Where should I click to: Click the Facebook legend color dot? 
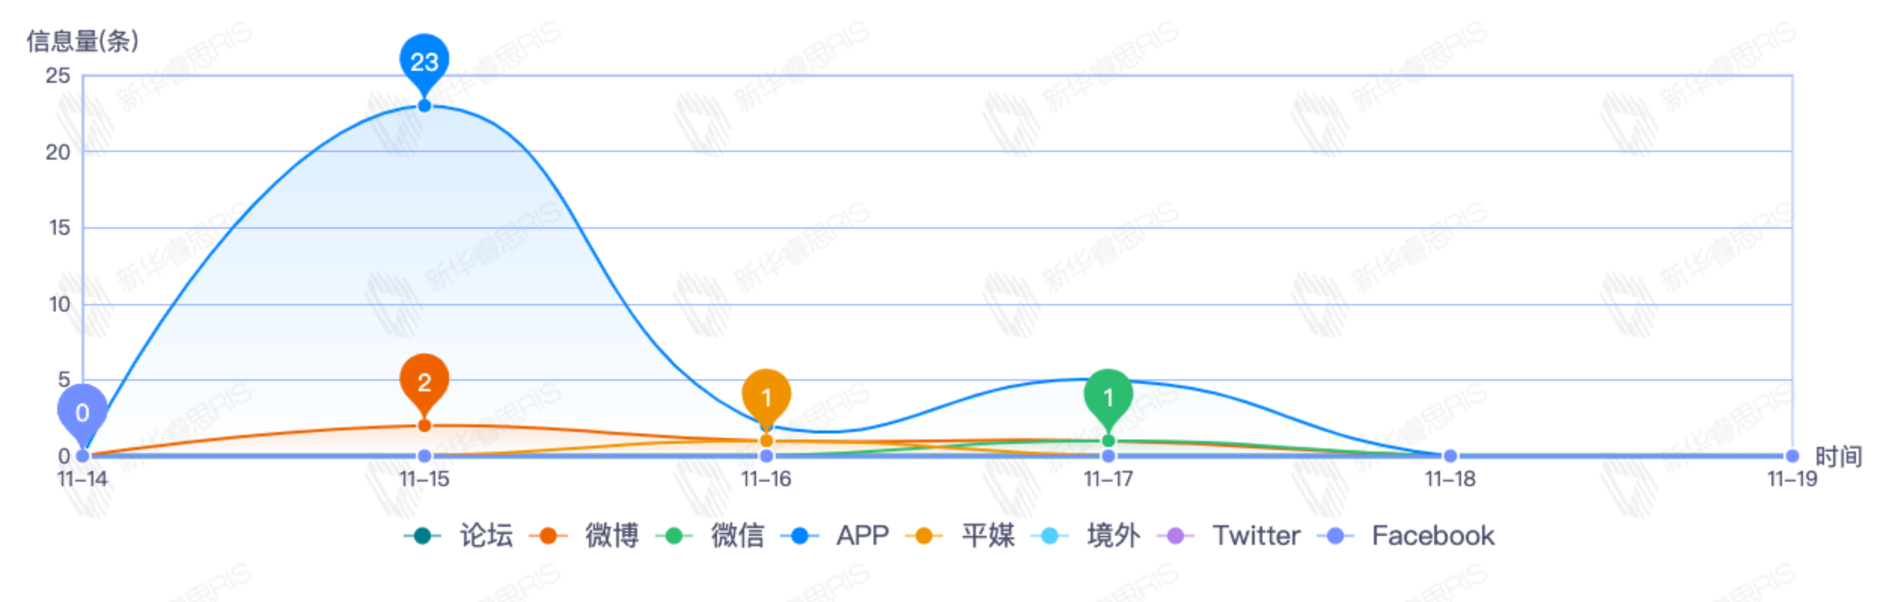point(1335,536)
